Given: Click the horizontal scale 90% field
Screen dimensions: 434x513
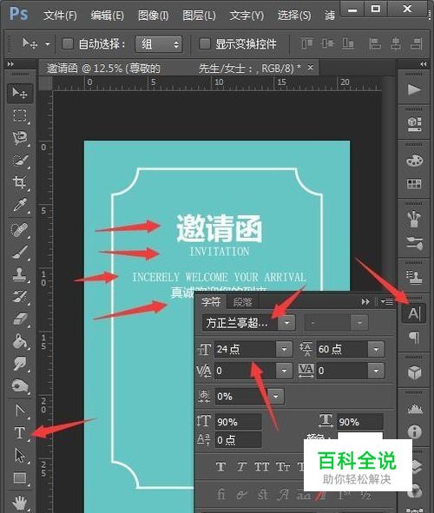Looking at the screenshot, I should point(359,422).
